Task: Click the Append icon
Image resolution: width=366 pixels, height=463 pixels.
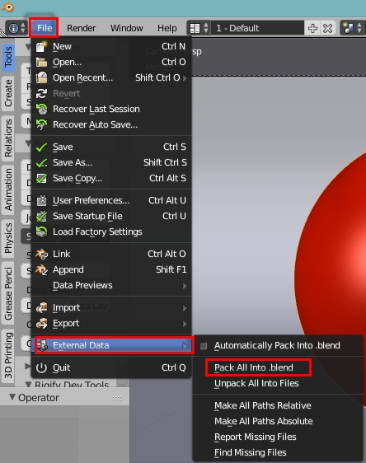Action: 42,269
